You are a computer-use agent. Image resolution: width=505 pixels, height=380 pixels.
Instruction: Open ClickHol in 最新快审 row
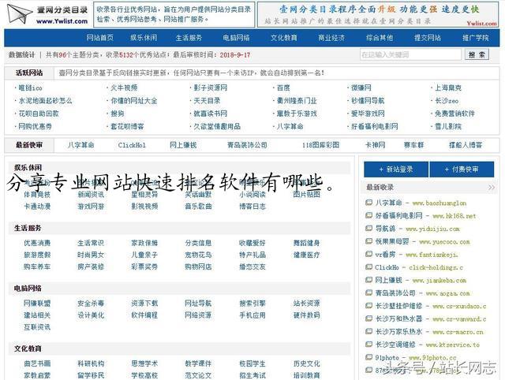[x=132, y=145]
